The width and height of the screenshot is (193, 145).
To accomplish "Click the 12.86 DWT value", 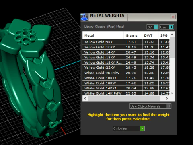I will [x=149, y=73].
